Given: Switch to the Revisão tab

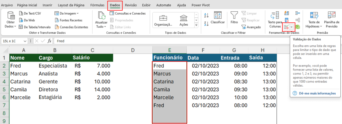Looking at the screenshot, I should pos(131,5).
